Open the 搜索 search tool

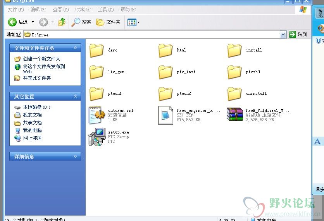tap(81, 22)
